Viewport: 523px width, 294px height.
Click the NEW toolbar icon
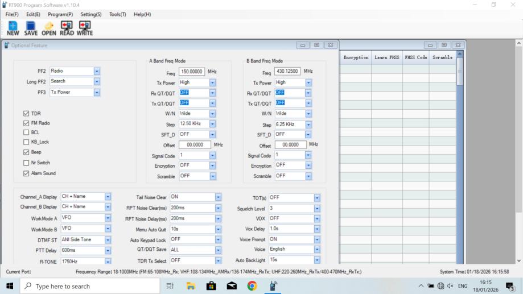(x=13, y=28)
